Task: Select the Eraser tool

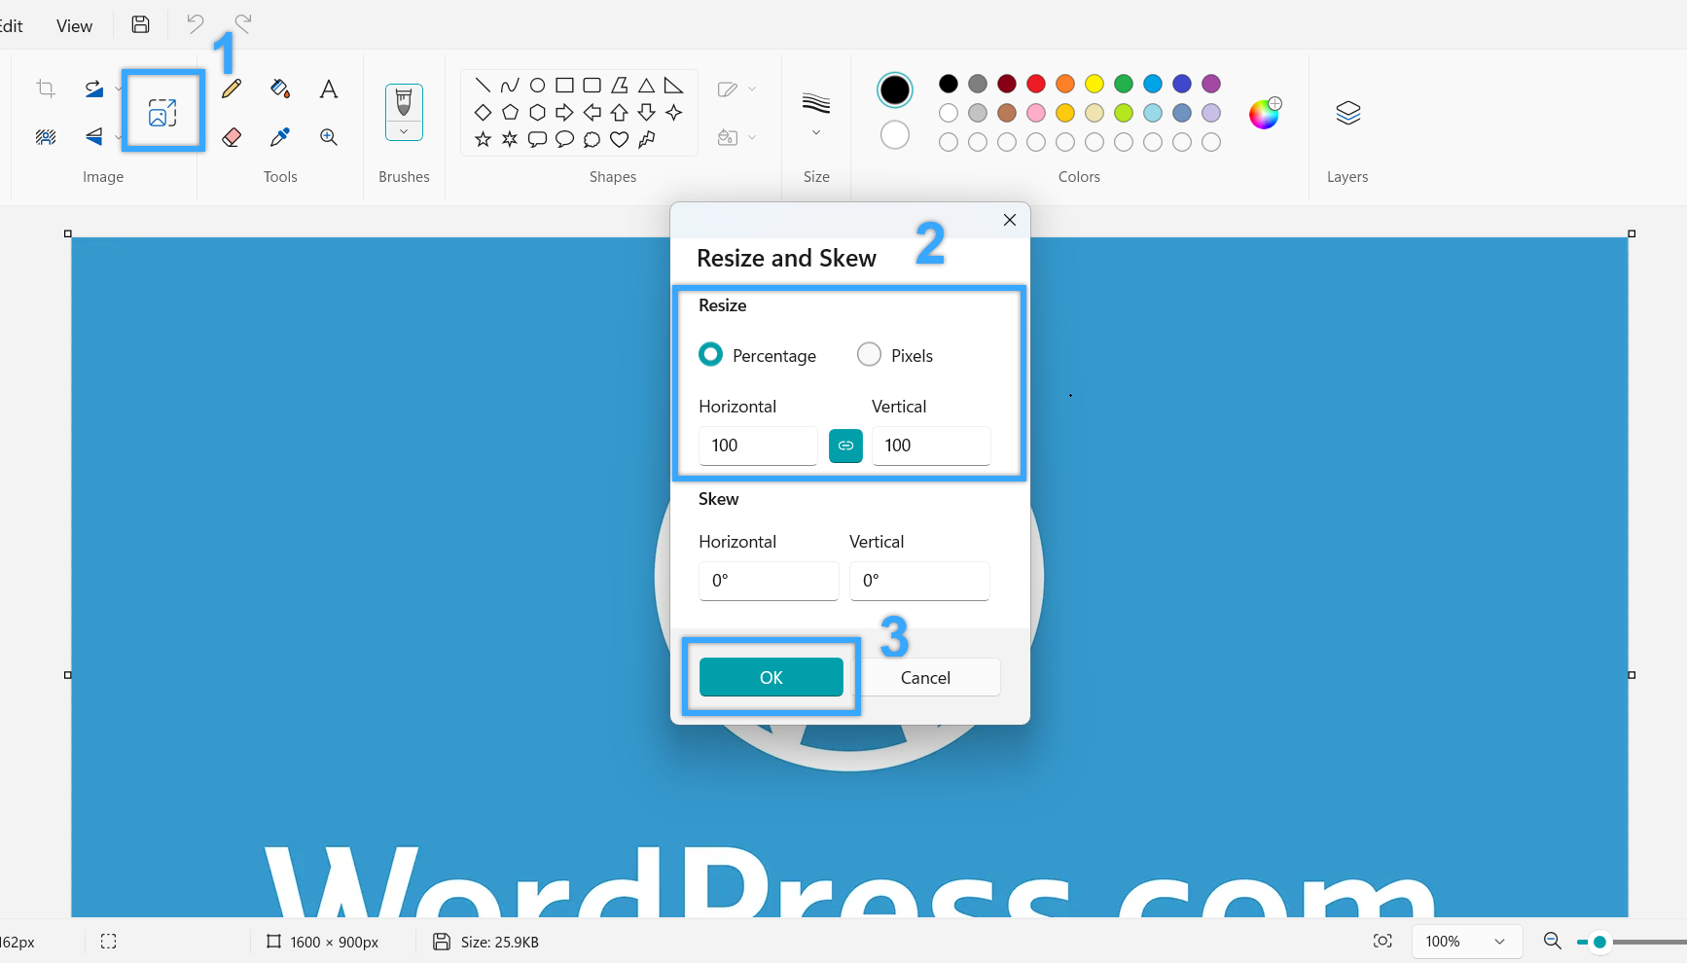Action: tap(232, 137)
